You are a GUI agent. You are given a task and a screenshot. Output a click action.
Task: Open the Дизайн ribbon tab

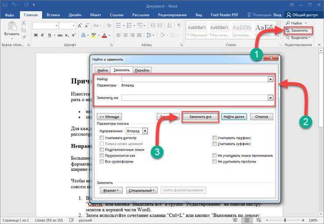pyautogui.click(x=75, y=15)
